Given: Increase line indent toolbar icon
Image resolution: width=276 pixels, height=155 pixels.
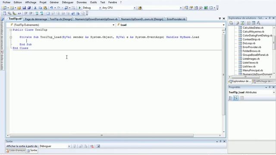Looking at the screenshot, I should coord(31,13).
